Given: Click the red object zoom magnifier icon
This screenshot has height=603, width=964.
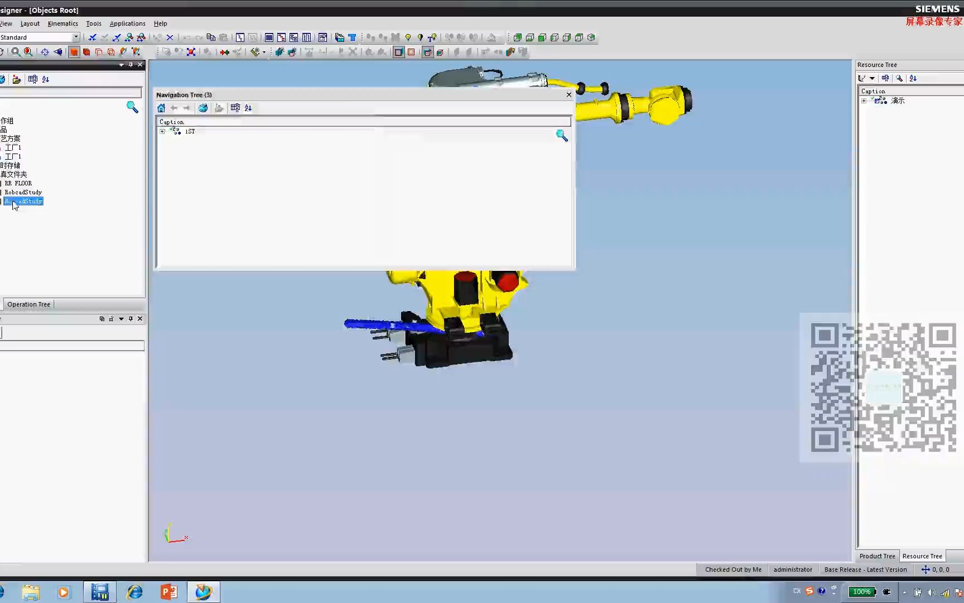Looking at the screenshot, I should coord(28,52).
